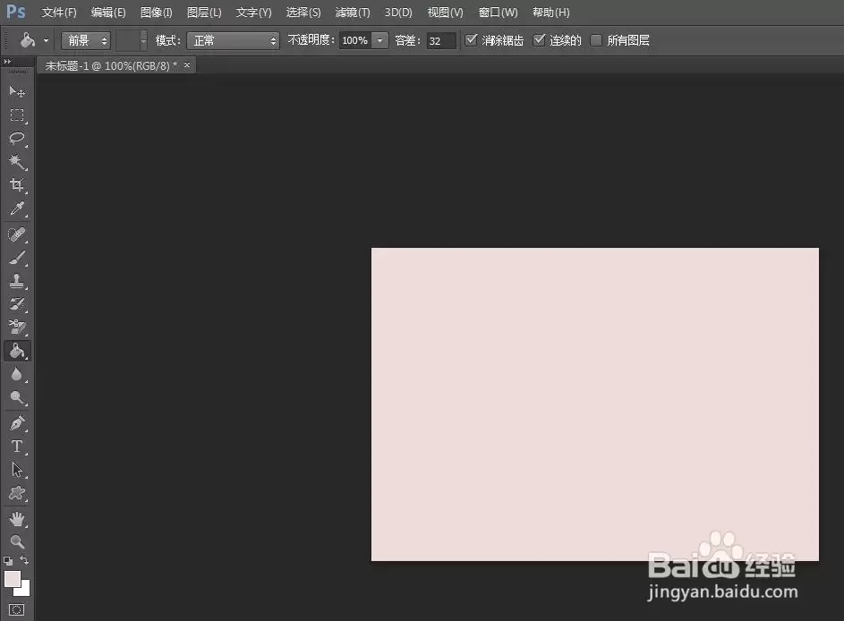Open the 3D(D) menu
Screen dimensions: 844x621
(398, 13)
